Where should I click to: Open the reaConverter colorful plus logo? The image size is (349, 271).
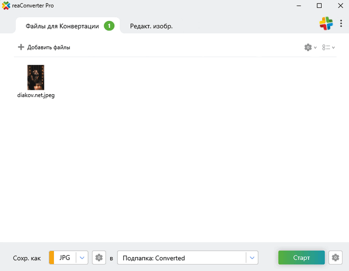click(x=326, y=23)
